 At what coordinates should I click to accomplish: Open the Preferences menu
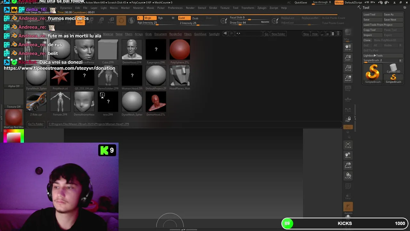pos(175,8)
